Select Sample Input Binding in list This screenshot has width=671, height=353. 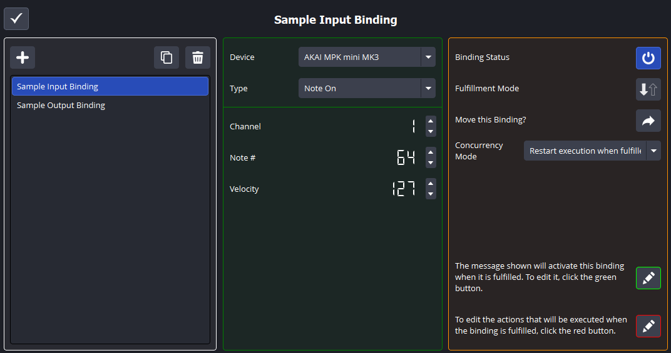click(110, 86)
